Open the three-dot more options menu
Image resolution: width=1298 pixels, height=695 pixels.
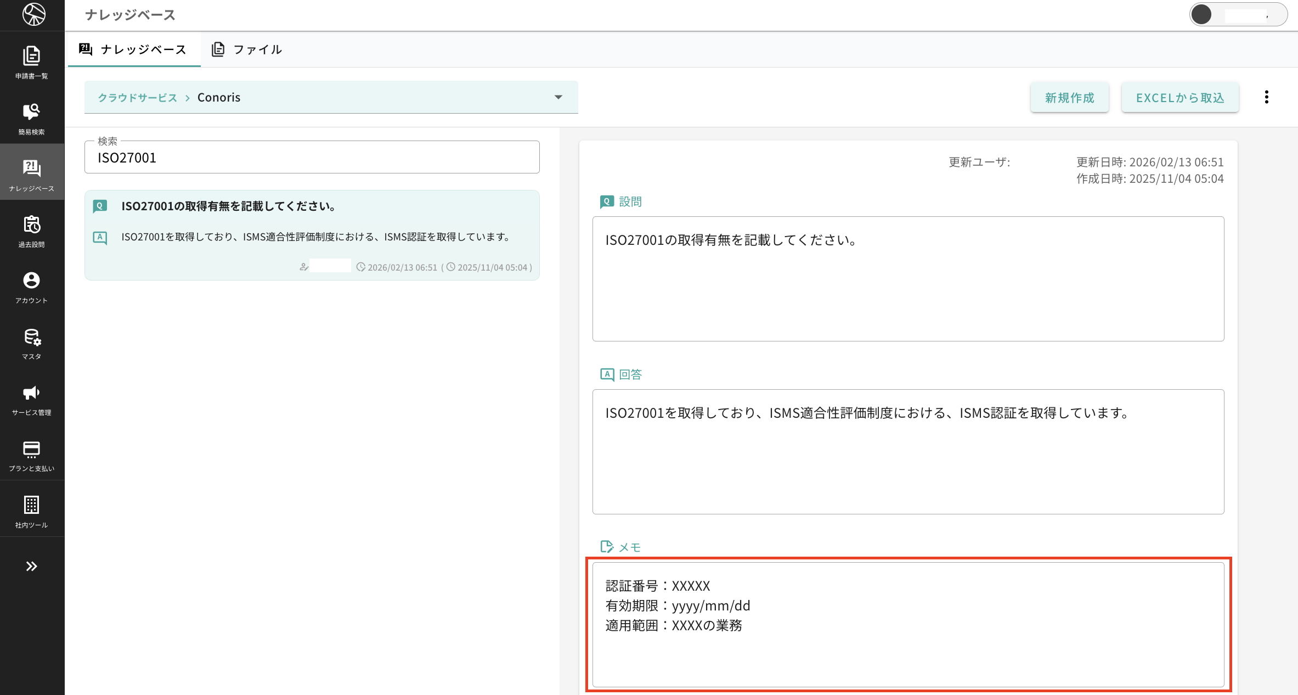point(1266,97)
